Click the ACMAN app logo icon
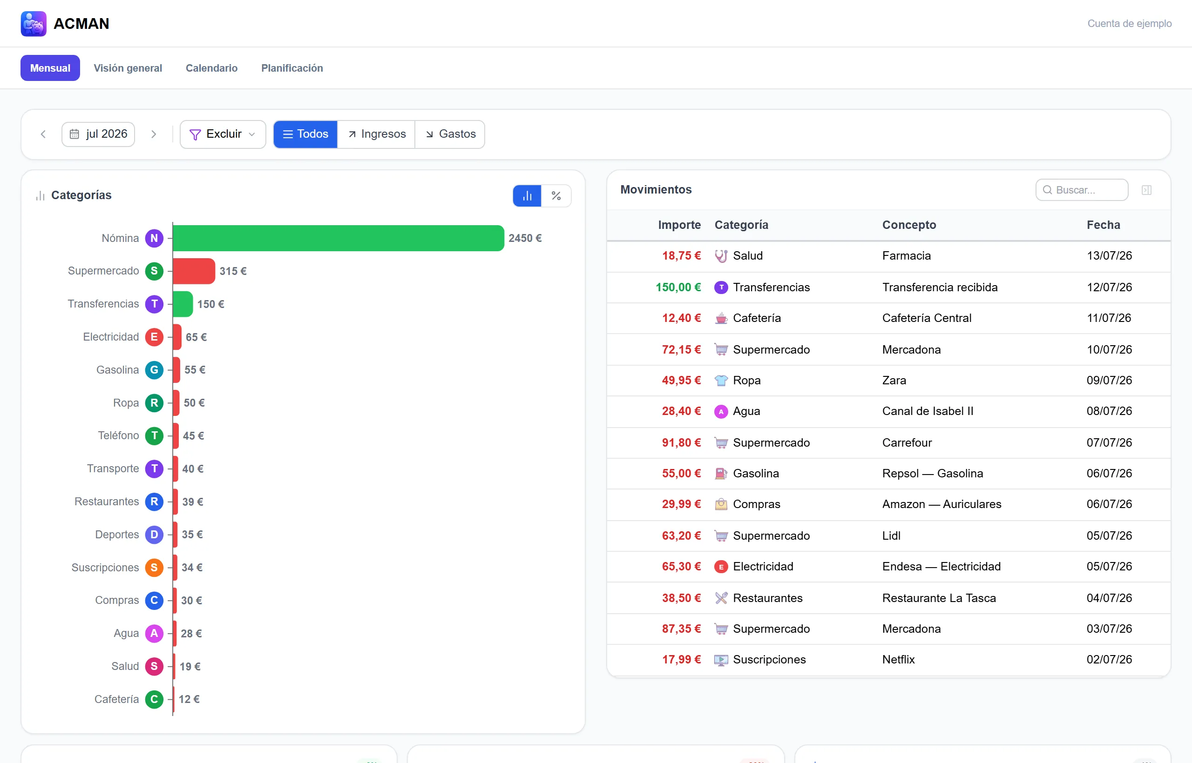Image resolution: width=1192 pixels, height=763 pixels. [33, 23]
